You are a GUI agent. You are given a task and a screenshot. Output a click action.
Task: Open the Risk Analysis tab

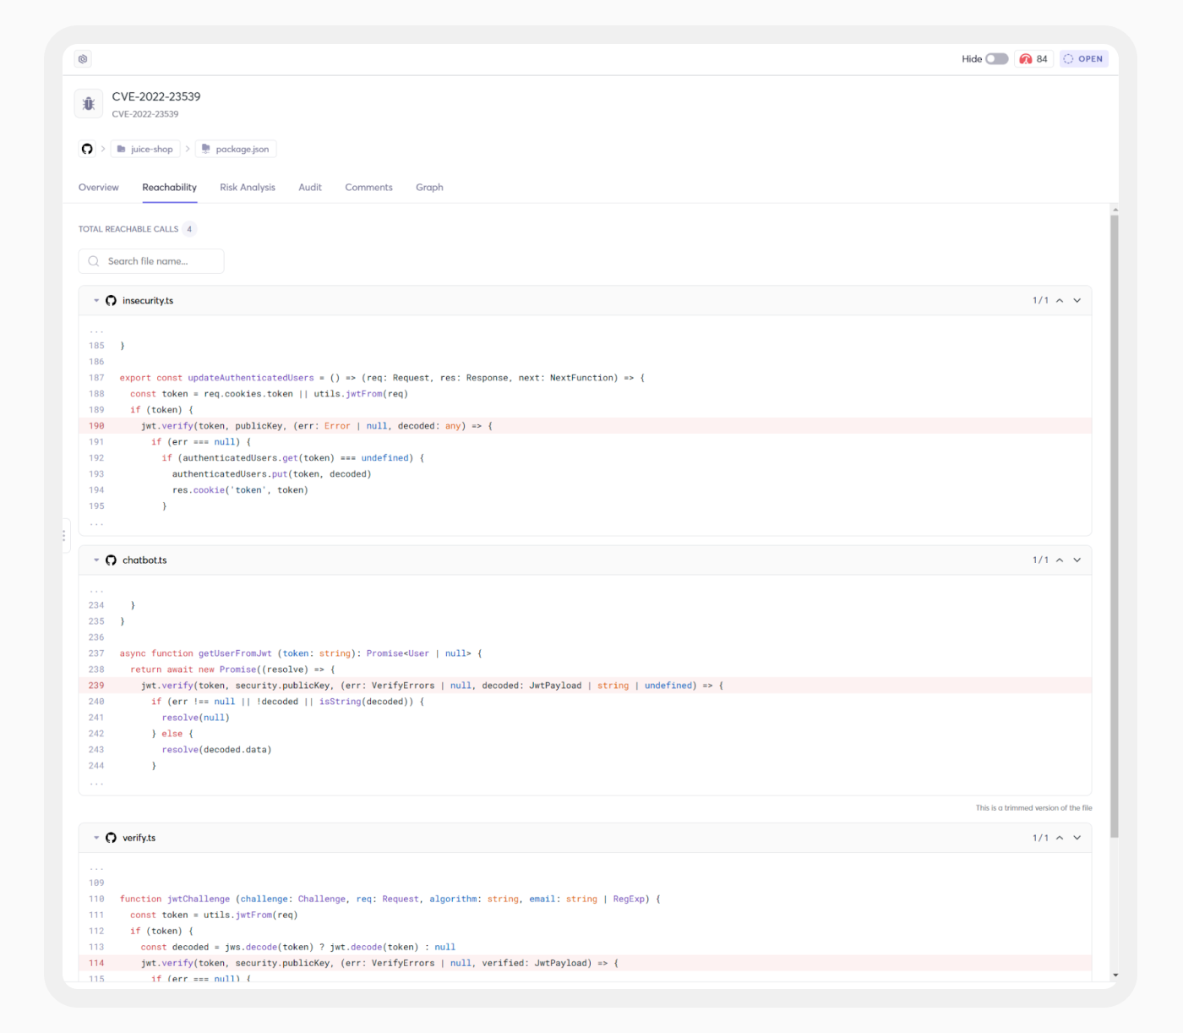tap(247, 187)
